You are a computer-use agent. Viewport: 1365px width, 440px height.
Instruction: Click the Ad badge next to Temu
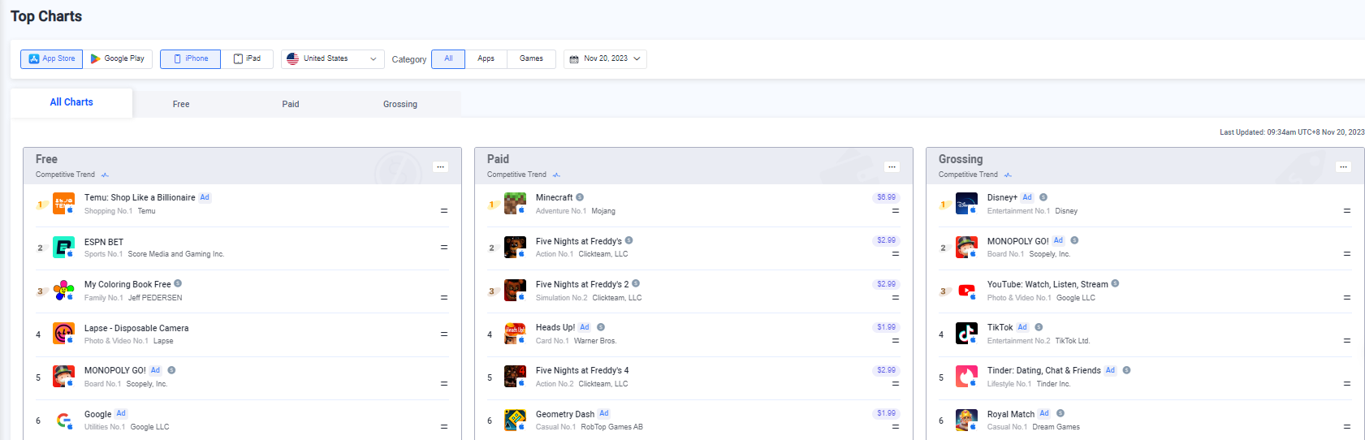pos(205,197)
